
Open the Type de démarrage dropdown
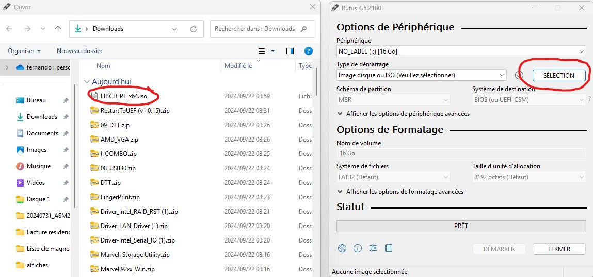pos(421,75)
